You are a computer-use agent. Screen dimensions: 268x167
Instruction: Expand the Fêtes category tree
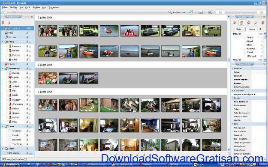click(x=3, y=149)
